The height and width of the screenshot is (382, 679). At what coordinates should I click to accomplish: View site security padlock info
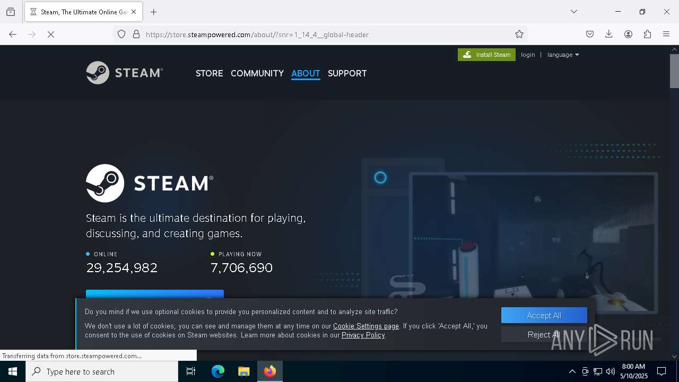tap(136, 34)
